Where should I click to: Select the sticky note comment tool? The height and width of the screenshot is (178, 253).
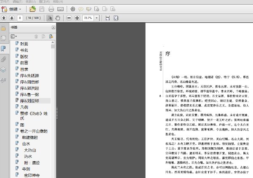[x=81, y=9]
